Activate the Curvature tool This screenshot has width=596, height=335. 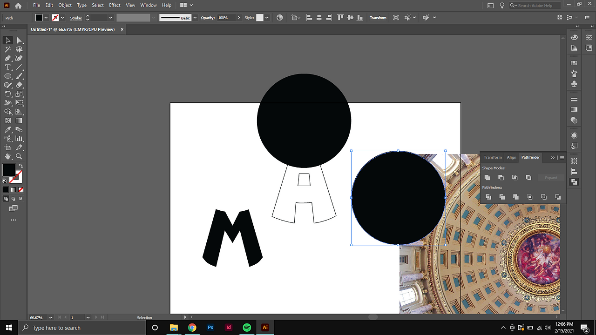coord(19,59)
